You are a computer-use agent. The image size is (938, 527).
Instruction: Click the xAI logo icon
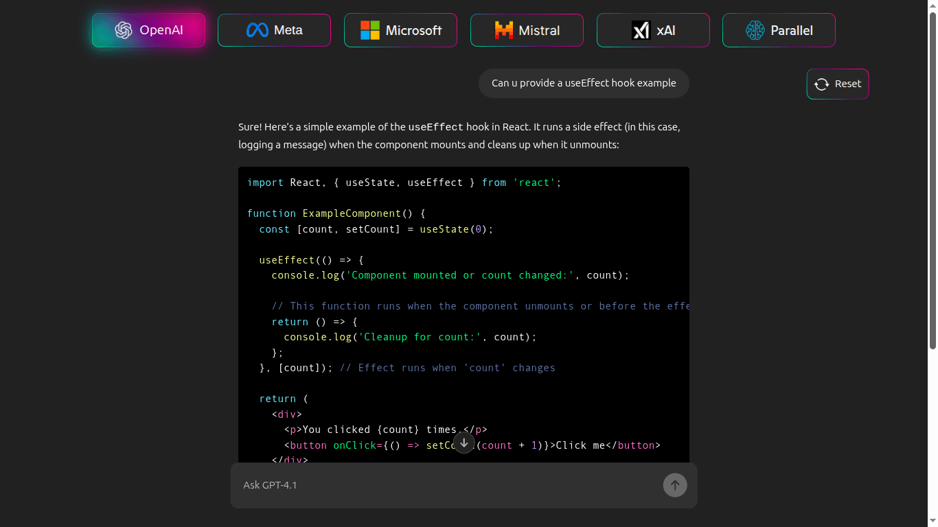coord(641,30)
